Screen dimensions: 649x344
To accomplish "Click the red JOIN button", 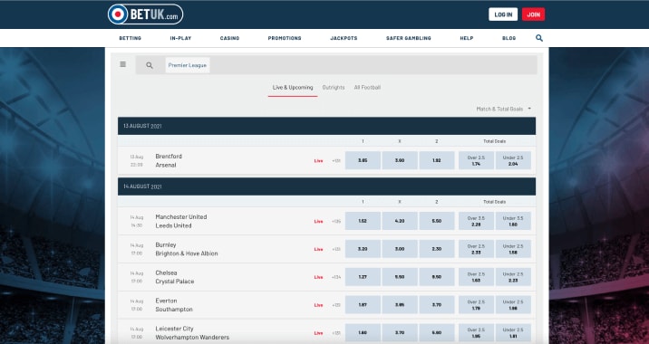I will [x=533, y=14].
